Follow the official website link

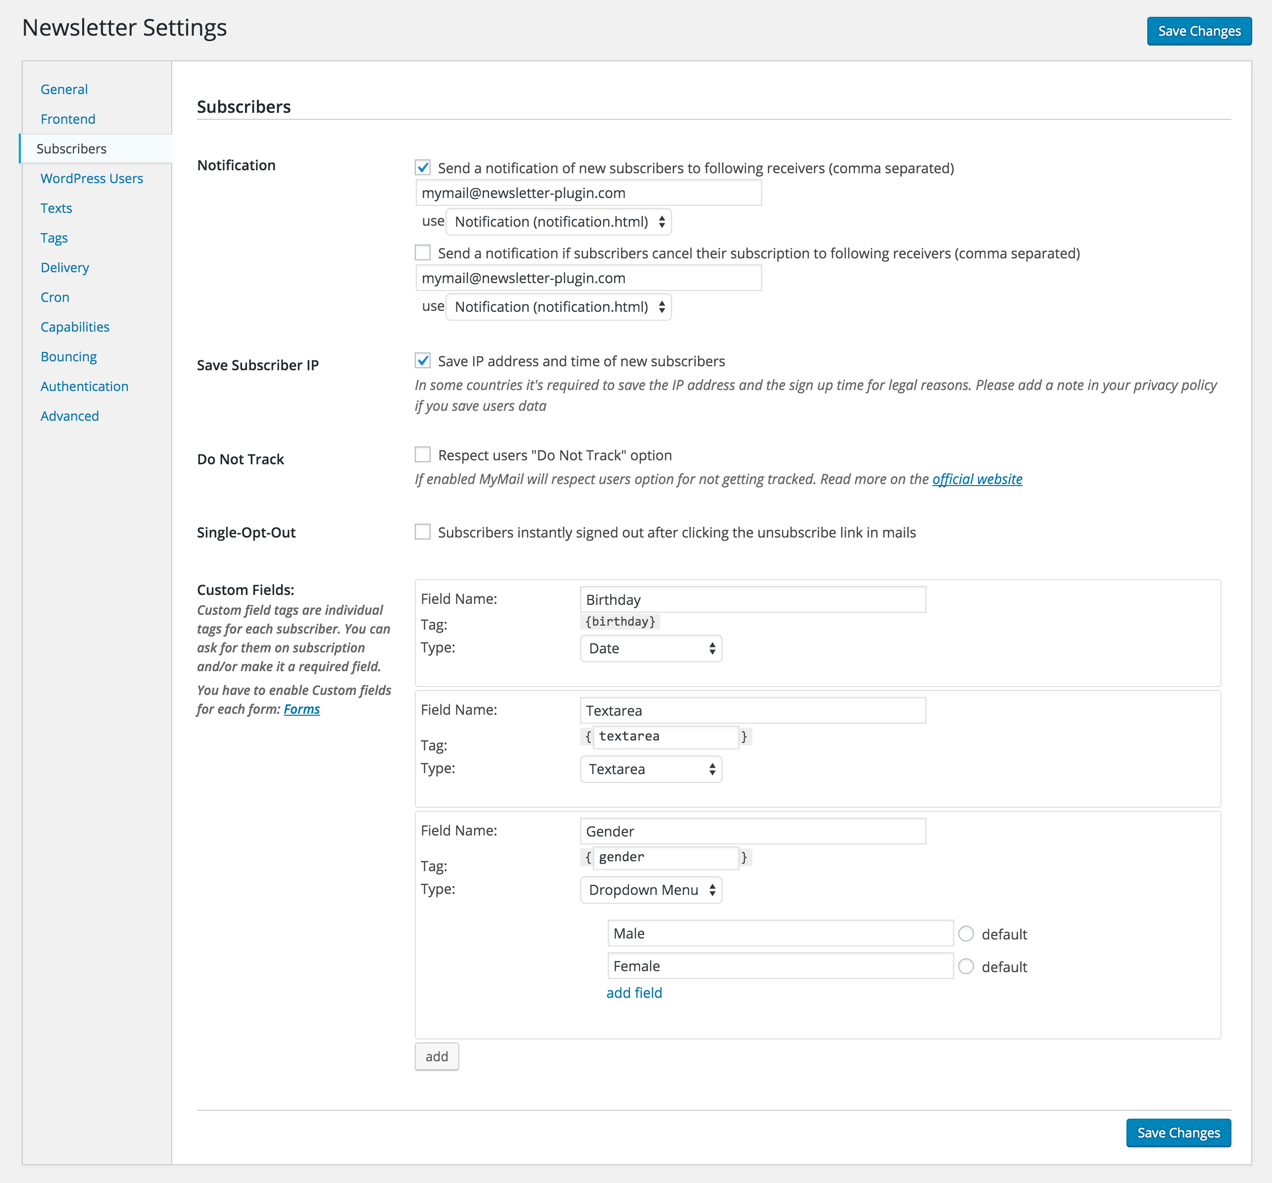tap(977, 479)
